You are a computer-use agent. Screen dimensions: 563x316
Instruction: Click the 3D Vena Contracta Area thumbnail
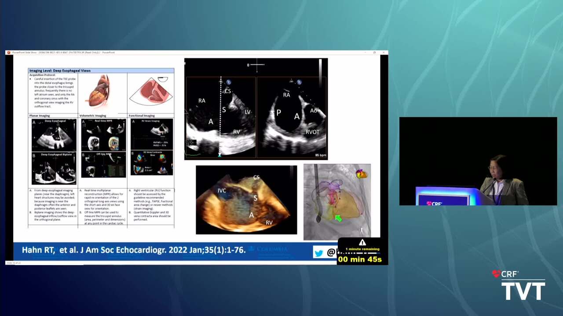click(x=152, y=163)
